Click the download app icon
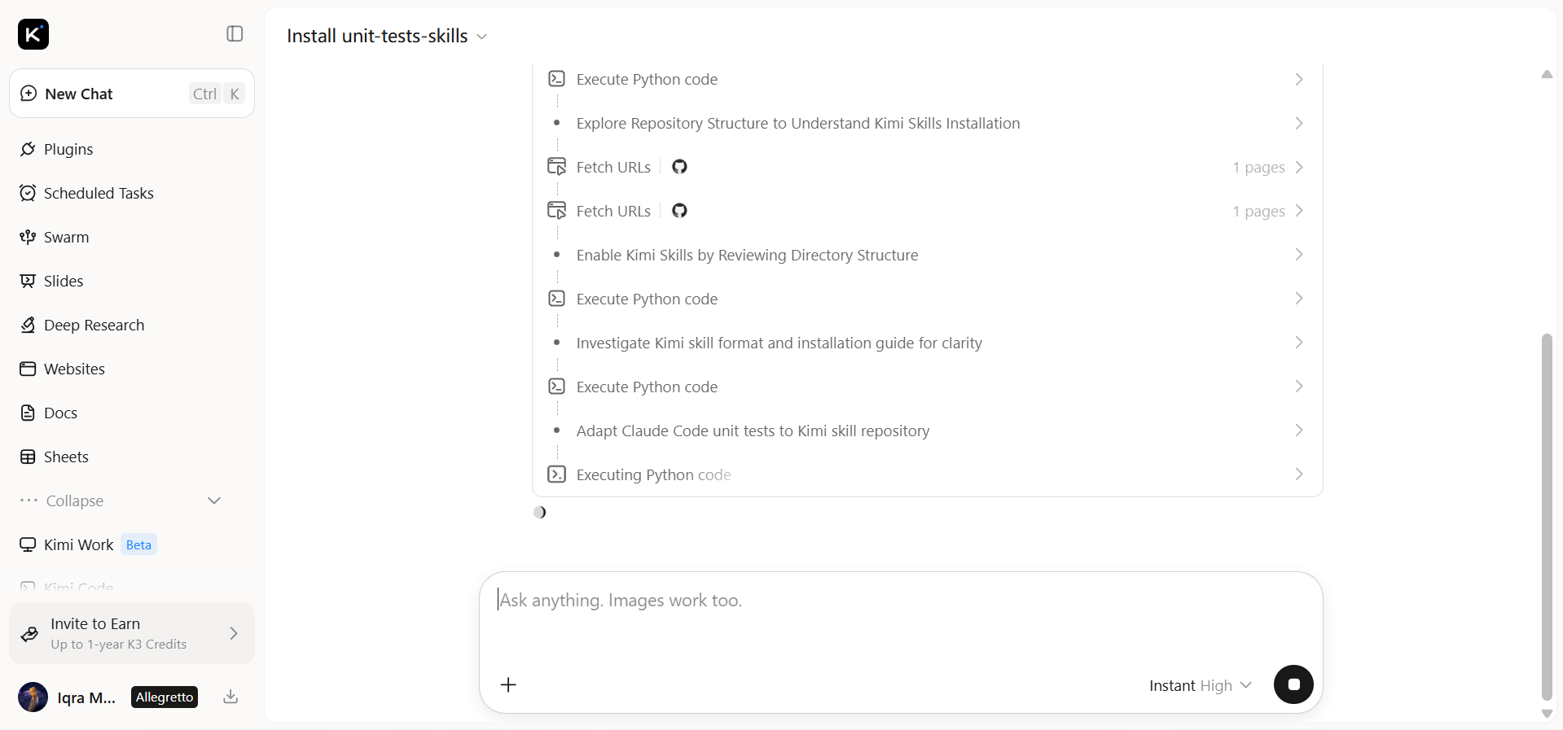This screenshot has height=730, width=1563. 230,697
